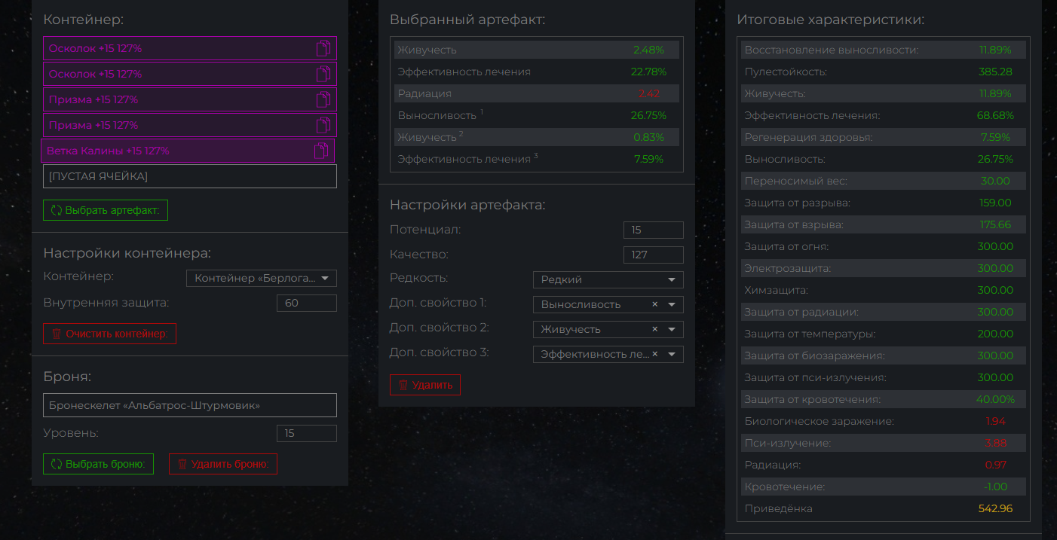Remove Доп. свойство 3 value with ×
Screen dimensions: 1057x540
pos(654,354)
